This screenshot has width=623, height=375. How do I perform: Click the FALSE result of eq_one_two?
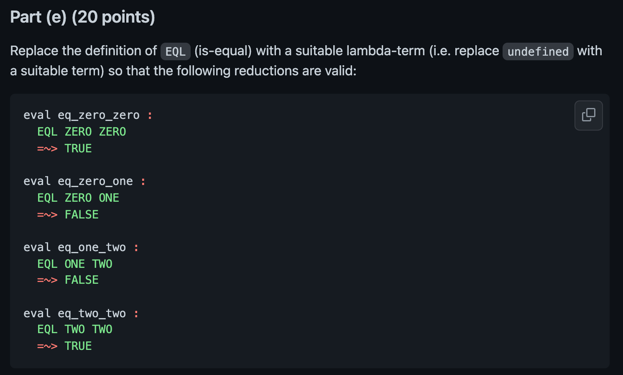(x=82, y=279)
